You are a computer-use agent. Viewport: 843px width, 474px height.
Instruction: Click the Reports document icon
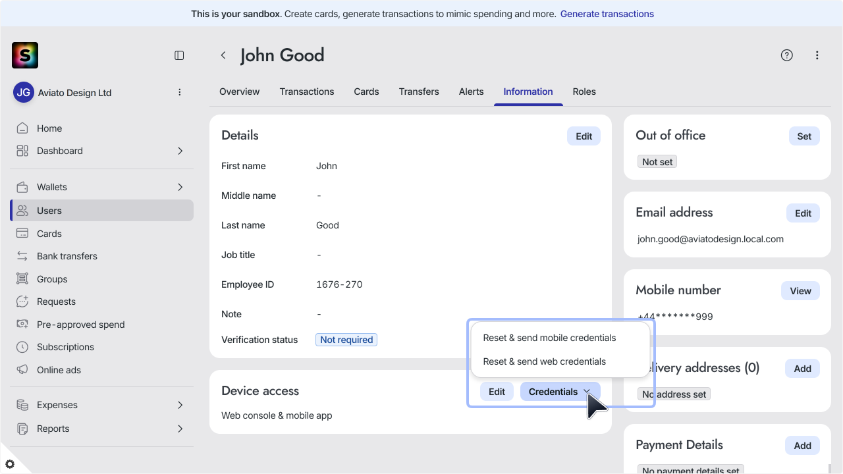pyautogui.click(x=22, y=429)
